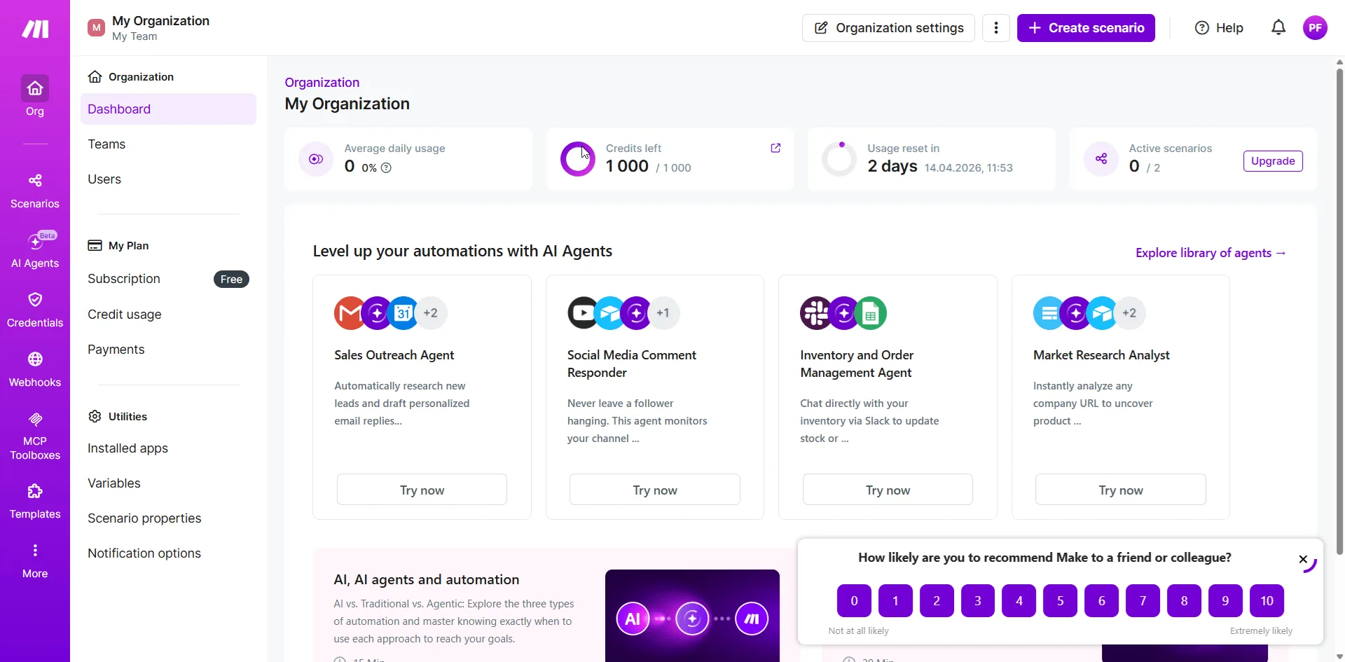
Task: Click the YouTube icon on Social Media card
Action: [x=583, y=313]
